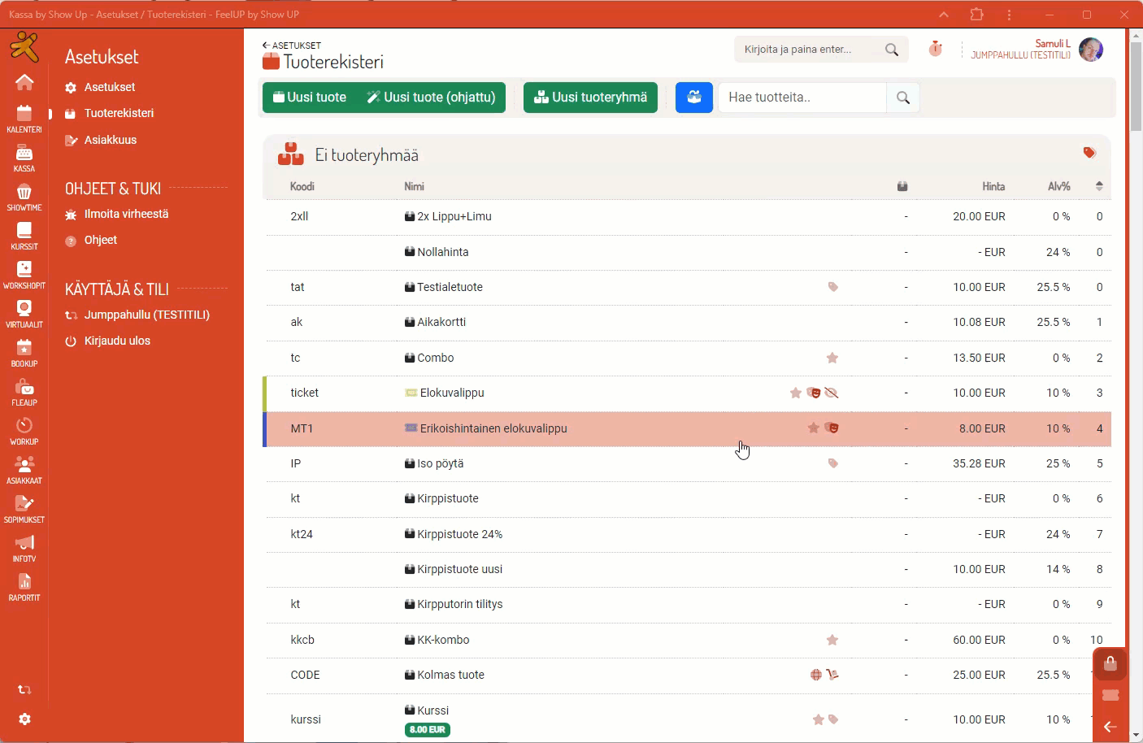Click the red tag icon in group header
The image size is (1143, 743).
tap(1089, 153)
